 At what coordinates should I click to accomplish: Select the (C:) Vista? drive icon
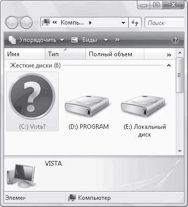click(x=32, y=96)
